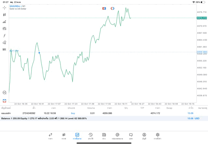The image size is (208, 145).
Task: Change the M1 timeframe selector
Action: 4,50
